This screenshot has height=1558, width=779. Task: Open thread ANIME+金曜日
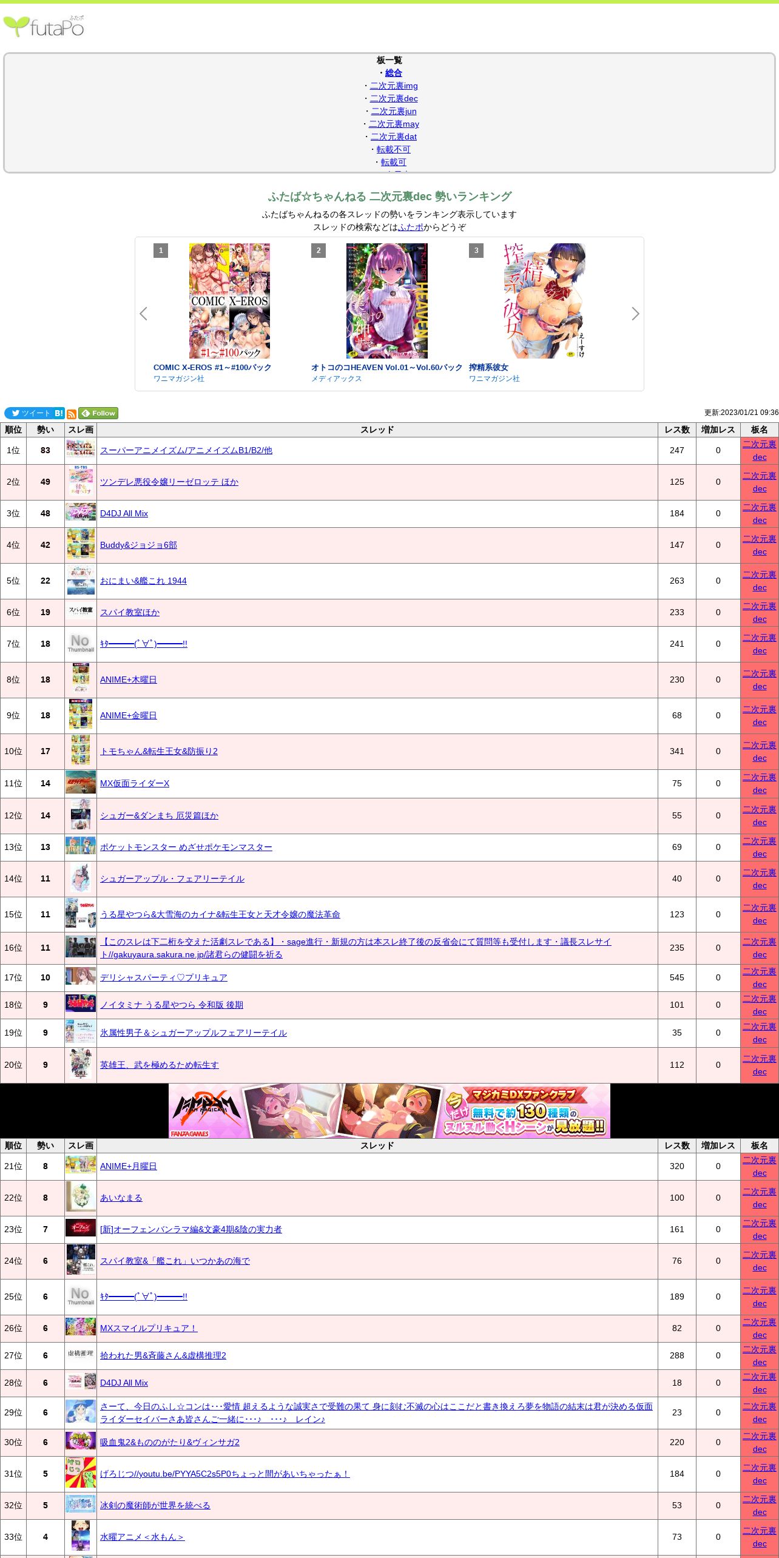[x=129, y=715]
